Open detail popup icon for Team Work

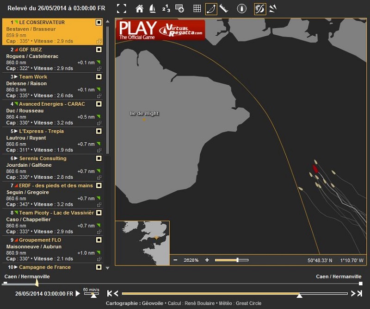tap(99, 96)
